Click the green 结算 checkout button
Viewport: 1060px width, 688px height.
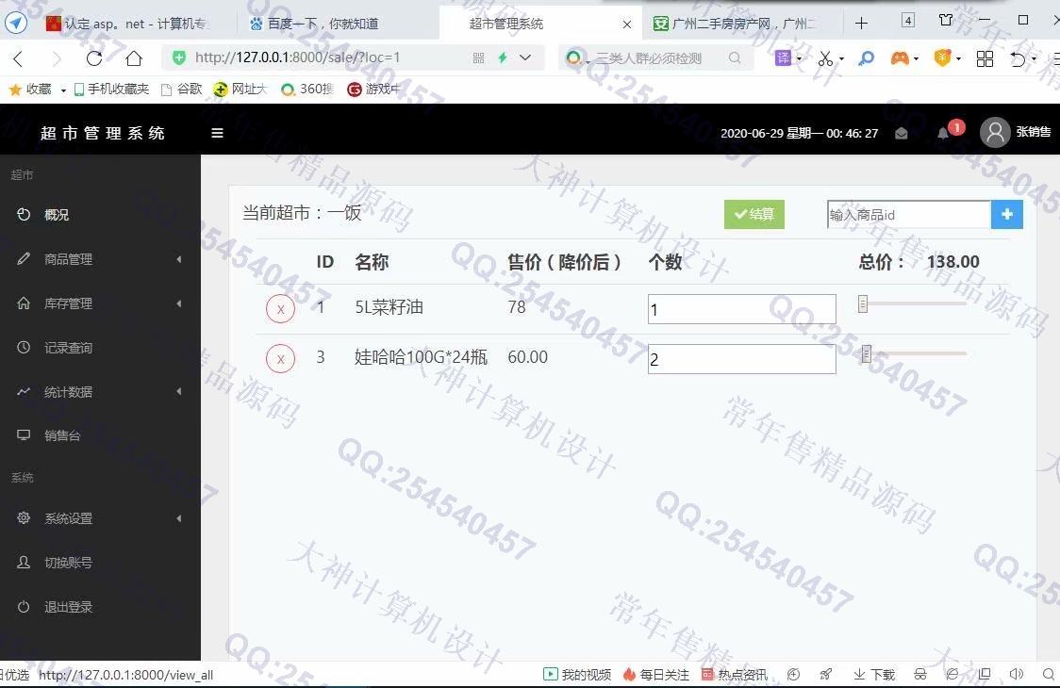click(754, 214)
